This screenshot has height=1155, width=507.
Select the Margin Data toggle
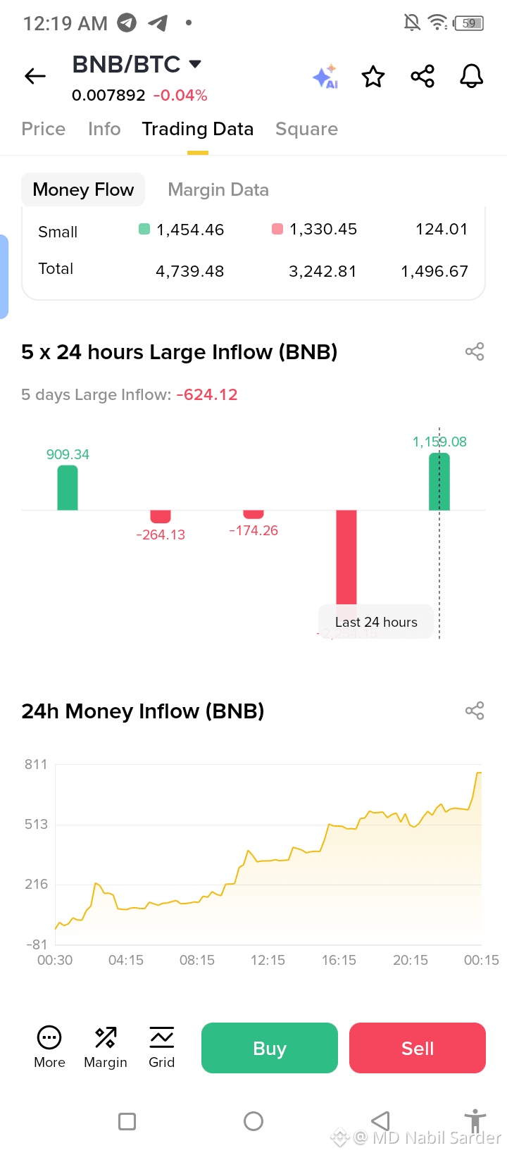tap(218, 189)
